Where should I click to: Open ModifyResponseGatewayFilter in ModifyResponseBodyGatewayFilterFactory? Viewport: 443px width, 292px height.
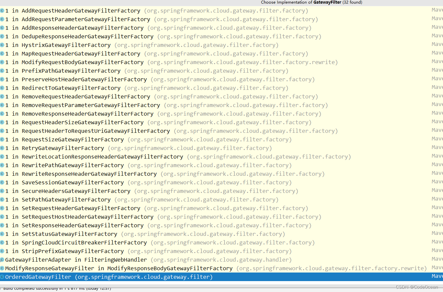[221, 268]
